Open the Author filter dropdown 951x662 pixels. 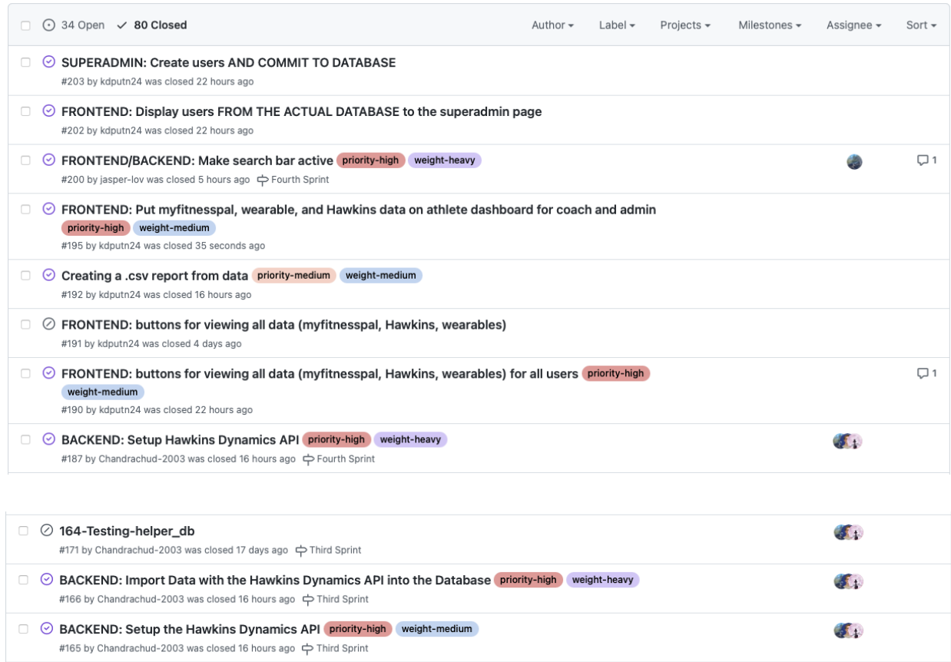(x=553, y=24)
